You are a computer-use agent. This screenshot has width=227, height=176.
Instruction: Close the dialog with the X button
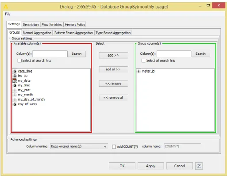tap(219, 5)
